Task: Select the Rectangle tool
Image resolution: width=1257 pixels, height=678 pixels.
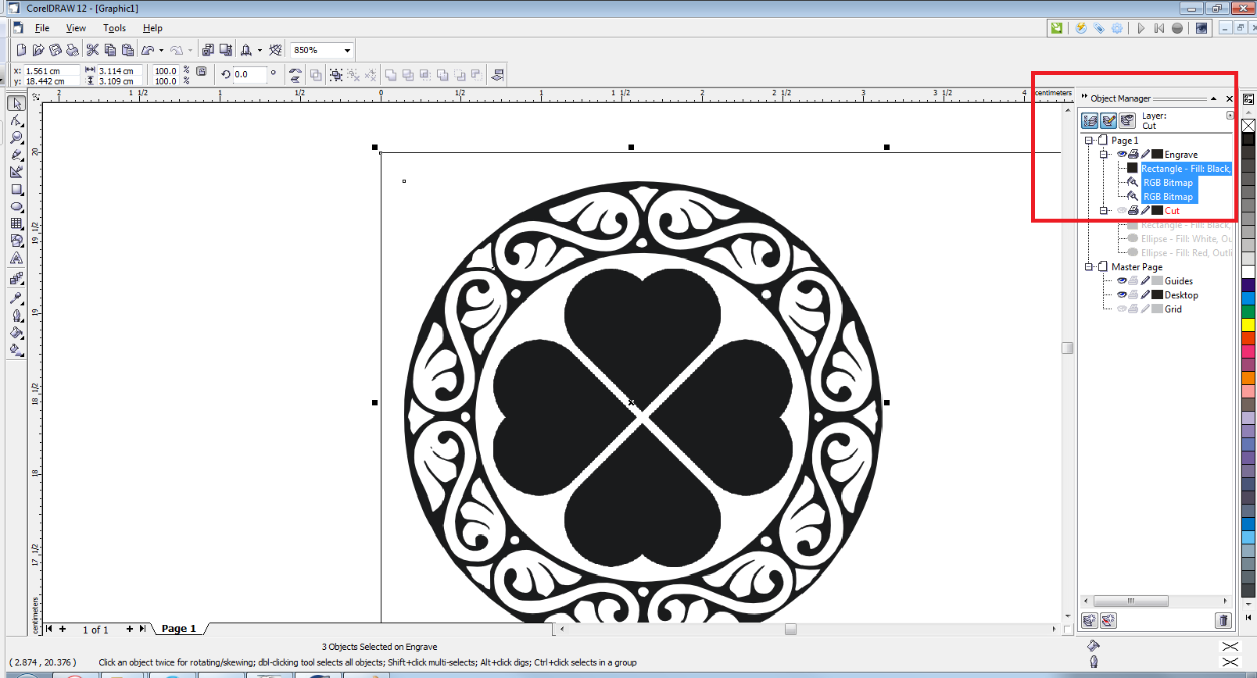Action: (16, 190)
